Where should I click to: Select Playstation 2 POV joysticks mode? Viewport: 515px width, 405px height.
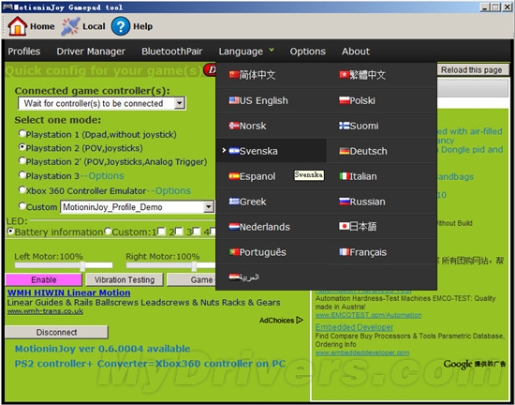(x=22, y=147)
